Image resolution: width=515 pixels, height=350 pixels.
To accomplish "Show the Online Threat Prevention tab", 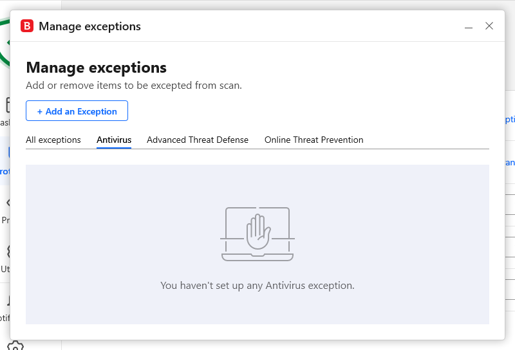I will (x=314, y=140).
